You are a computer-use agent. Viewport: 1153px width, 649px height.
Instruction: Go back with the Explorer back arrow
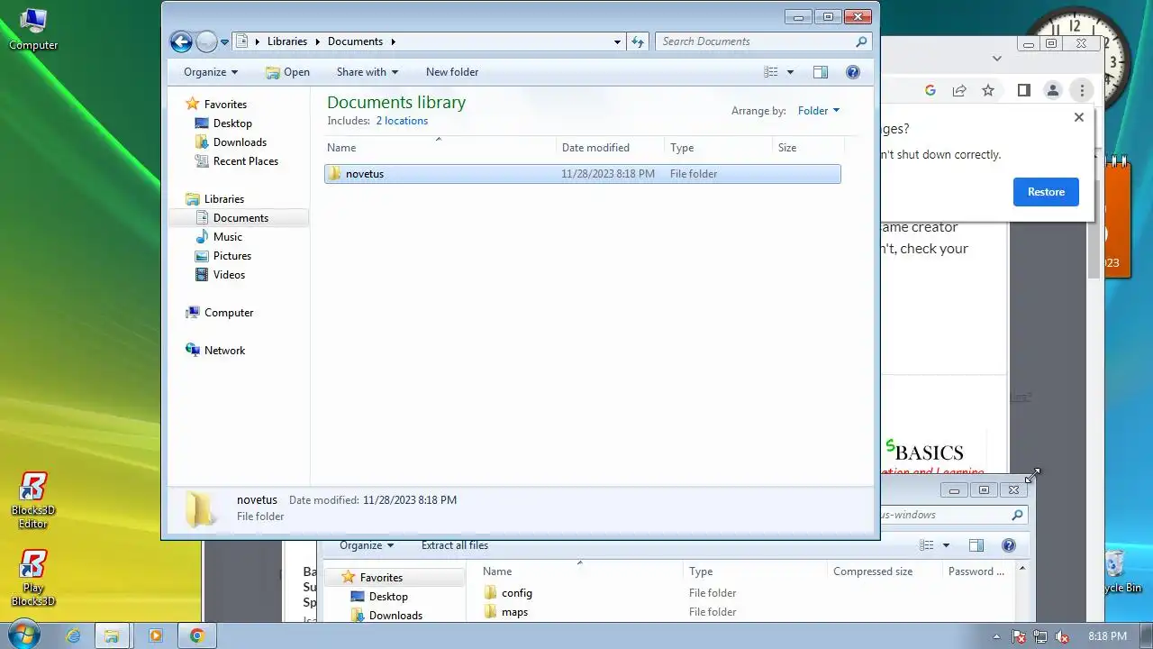tap(181, 41)
